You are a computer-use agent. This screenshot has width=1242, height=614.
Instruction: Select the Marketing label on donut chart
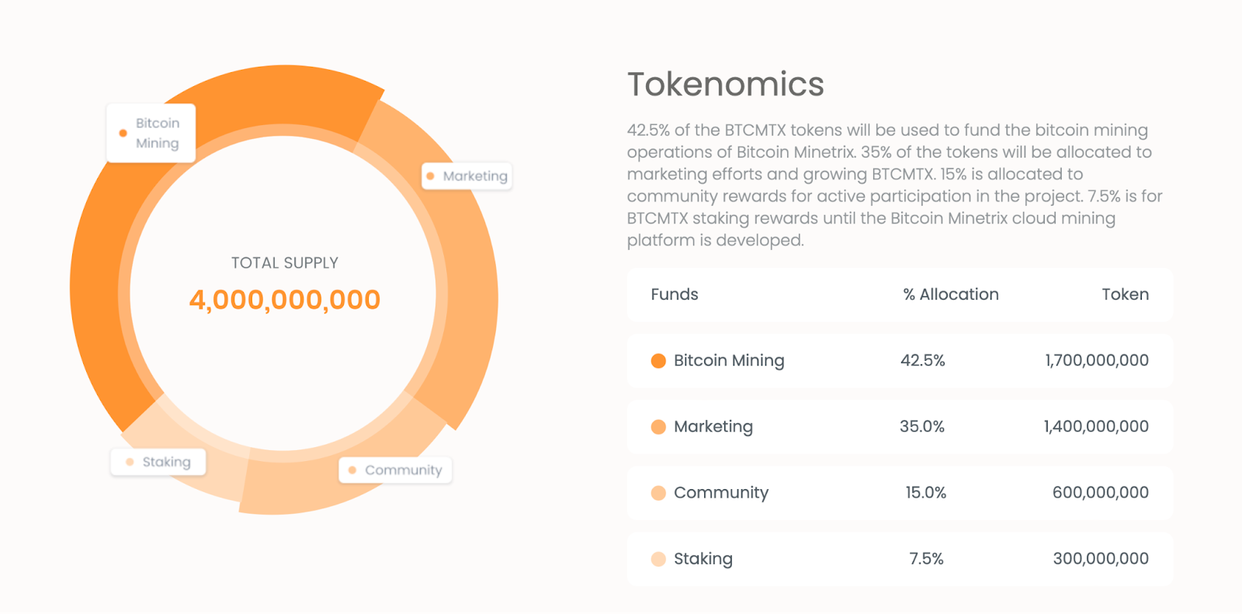(475, 176)
